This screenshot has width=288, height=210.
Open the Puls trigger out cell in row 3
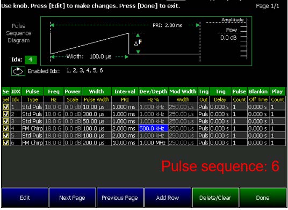[203, 121]
